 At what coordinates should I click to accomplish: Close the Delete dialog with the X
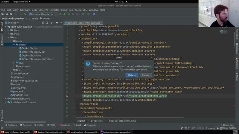[152, 58]
